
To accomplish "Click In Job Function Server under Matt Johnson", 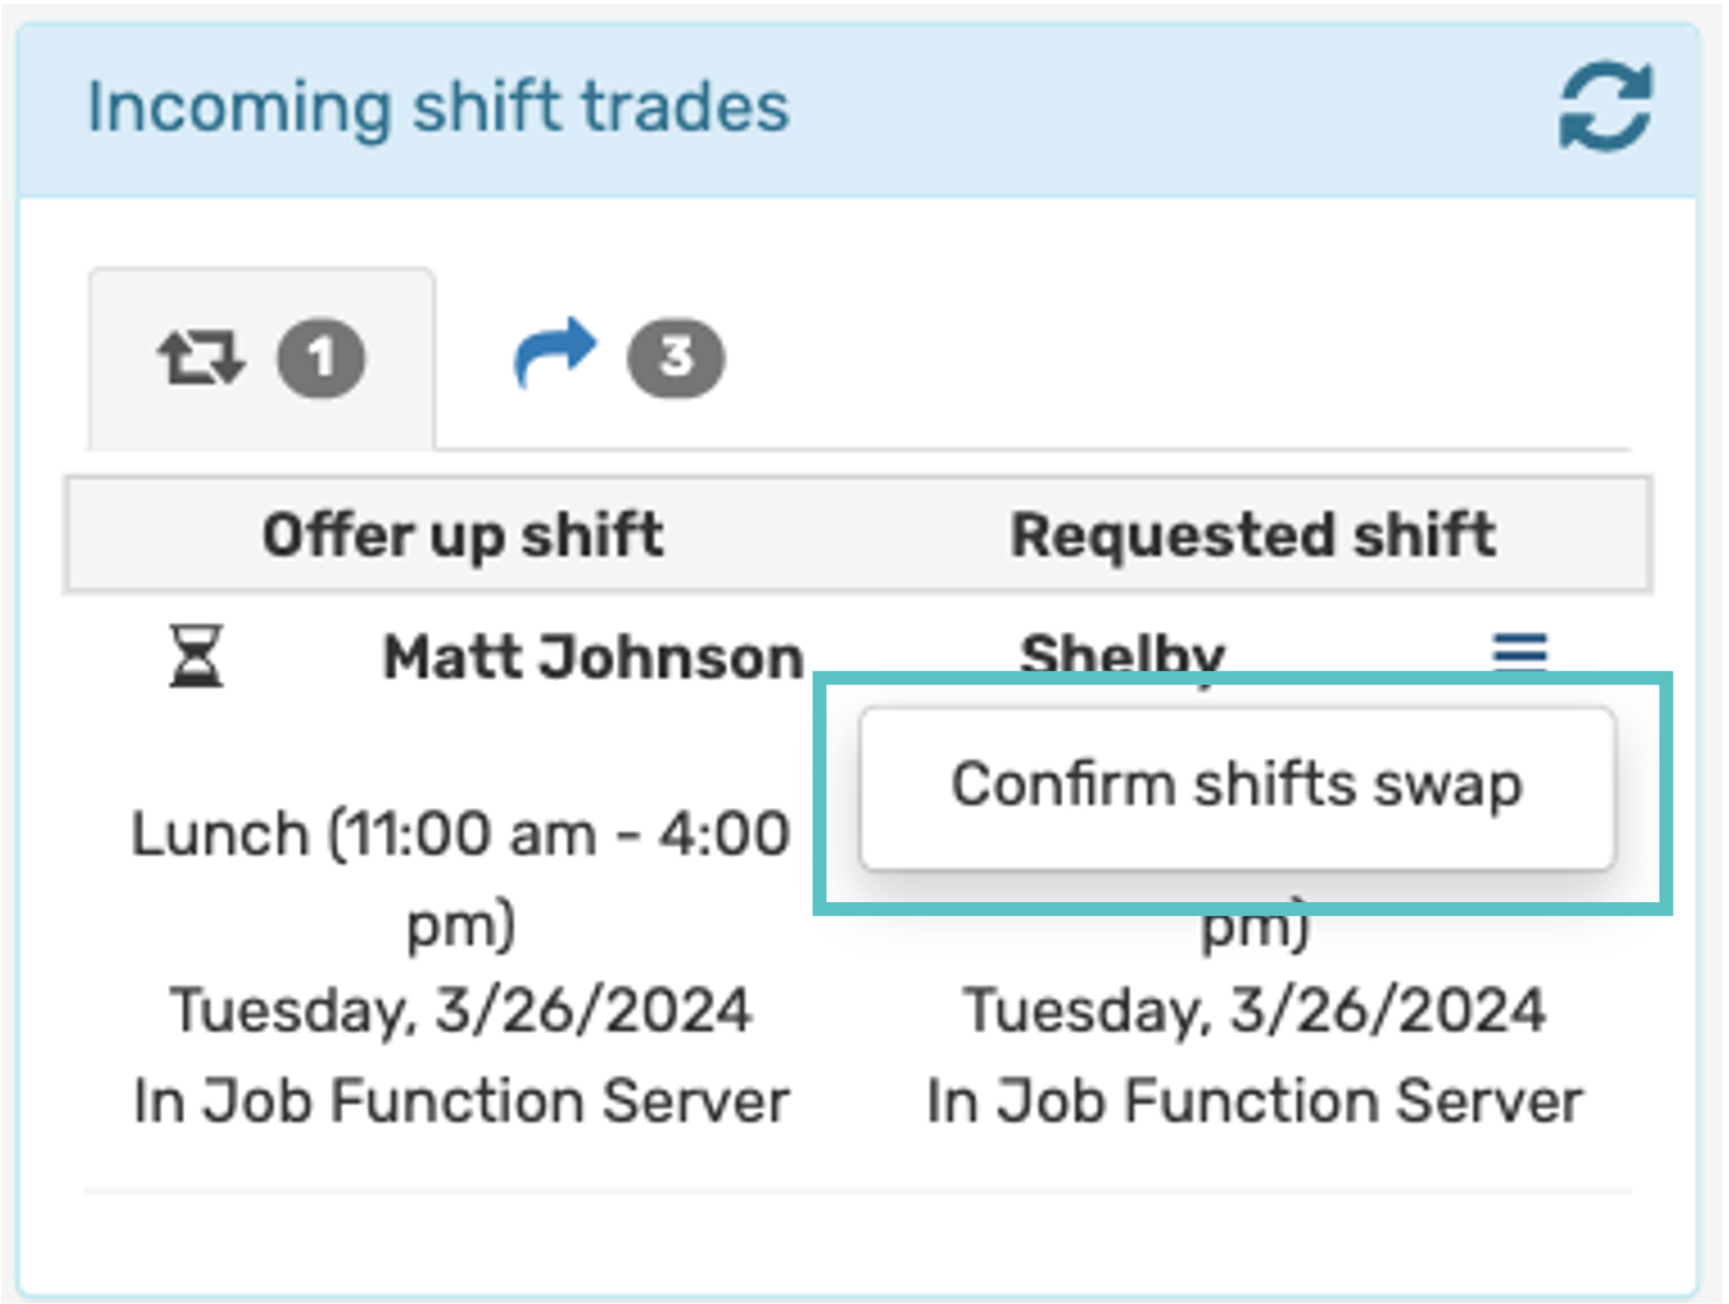I will tap(460, 1100).
